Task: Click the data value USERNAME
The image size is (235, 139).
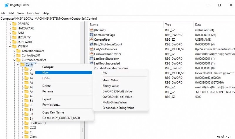Action: (x=203, y=40)
